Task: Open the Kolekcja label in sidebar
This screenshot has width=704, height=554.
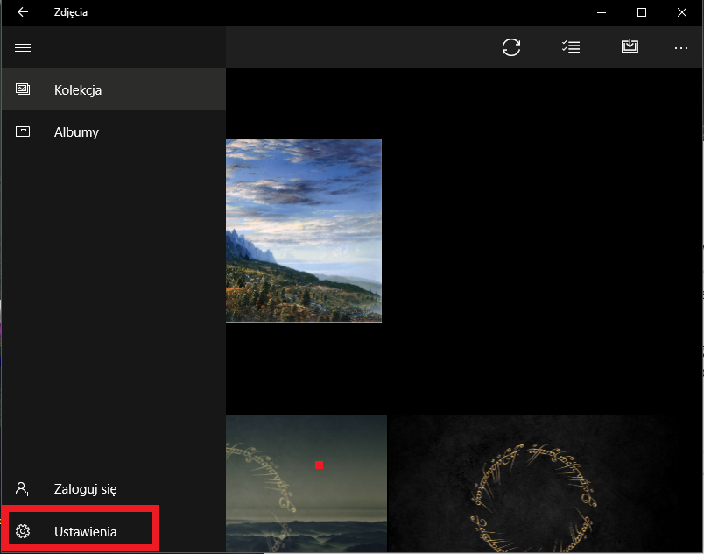Action: [x=78, y=90]
